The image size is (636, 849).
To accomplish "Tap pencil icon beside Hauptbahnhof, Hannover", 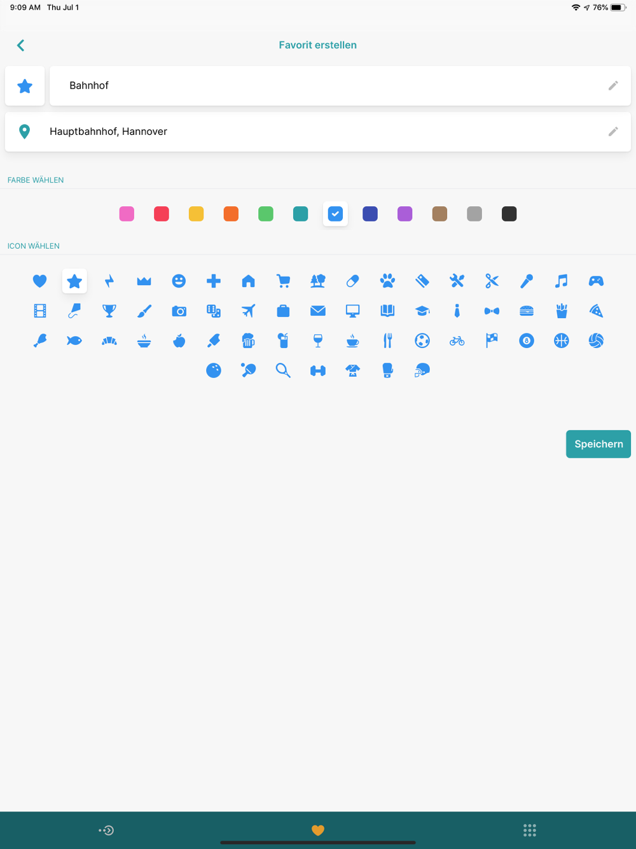I will point(613,131).
